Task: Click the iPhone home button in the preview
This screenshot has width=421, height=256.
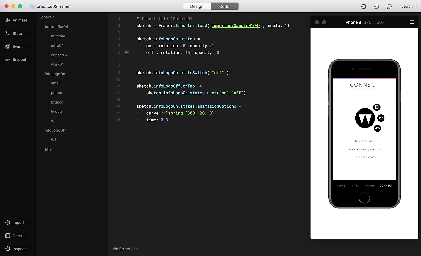Action: click(x=364, y=198)
